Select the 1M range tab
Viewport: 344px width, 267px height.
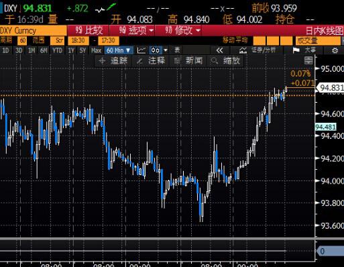click(x=32, y=50)
